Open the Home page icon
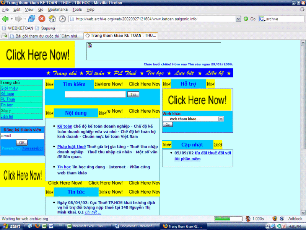306x230 pixels. click(52, 19)
